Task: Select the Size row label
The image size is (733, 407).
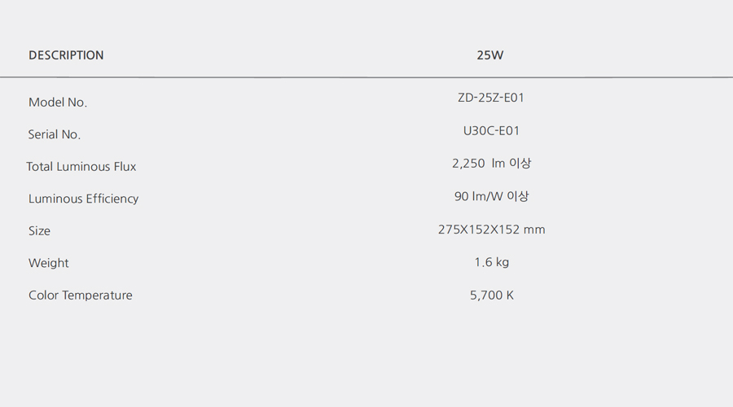Action: click(x=39, y=231)
